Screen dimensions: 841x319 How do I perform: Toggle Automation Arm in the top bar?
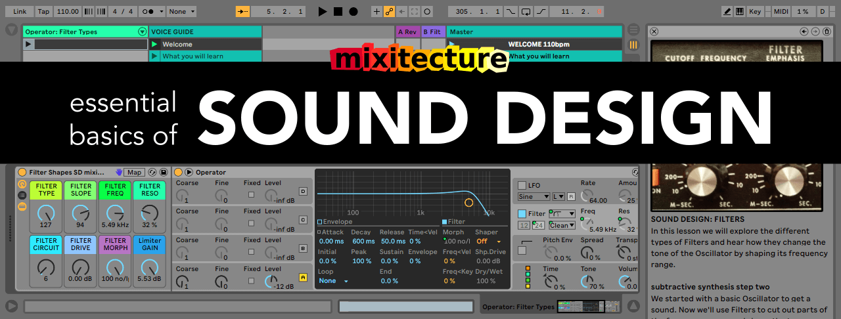pyautogui.click(x=389, y=11)
